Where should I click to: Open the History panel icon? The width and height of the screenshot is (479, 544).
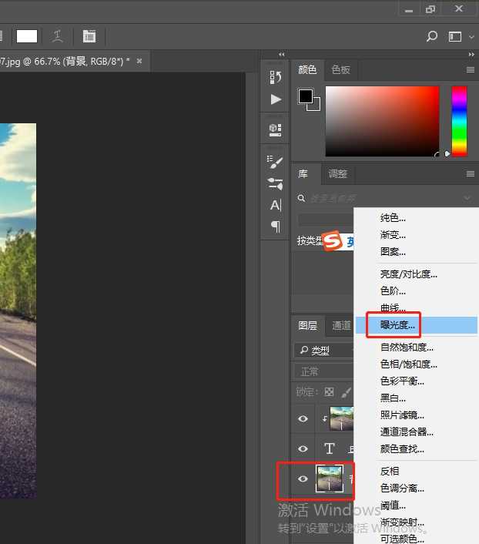pos(275,77)
